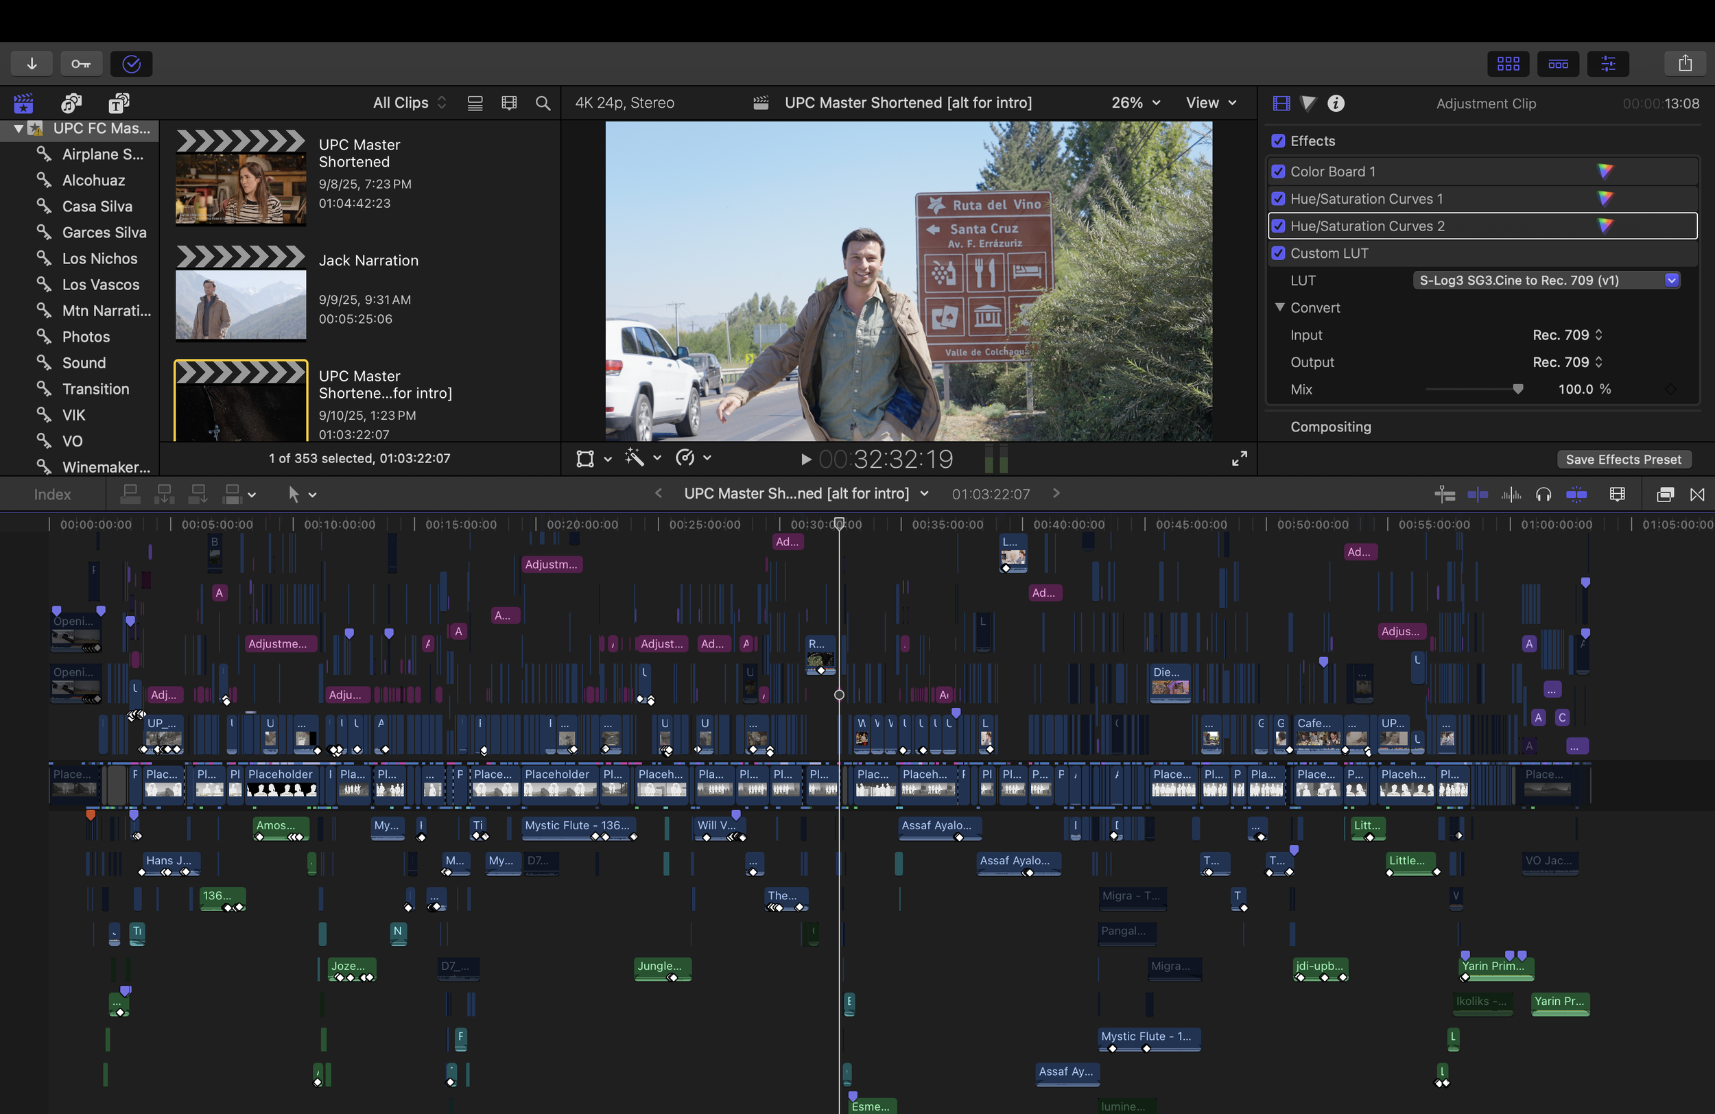Click the import media arrow icon
Image resolution: width=1715 pixels, height=1114 pixels.
point(32,63)
